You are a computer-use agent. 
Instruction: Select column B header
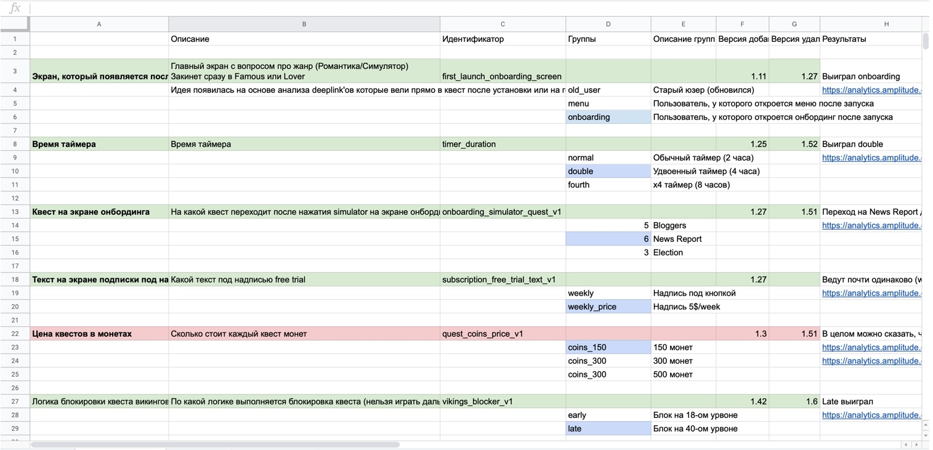(x=304, y=24)
